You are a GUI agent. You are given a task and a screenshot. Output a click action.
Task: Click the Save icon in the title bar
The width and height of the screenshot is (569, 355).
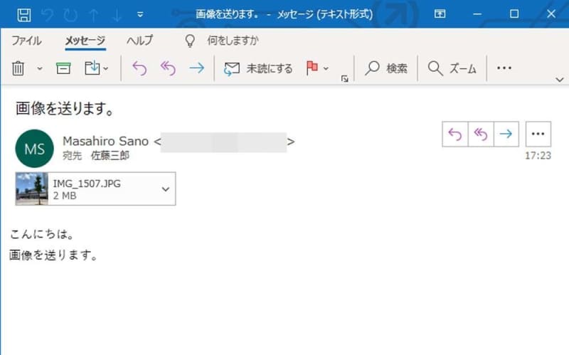[24, 14]
